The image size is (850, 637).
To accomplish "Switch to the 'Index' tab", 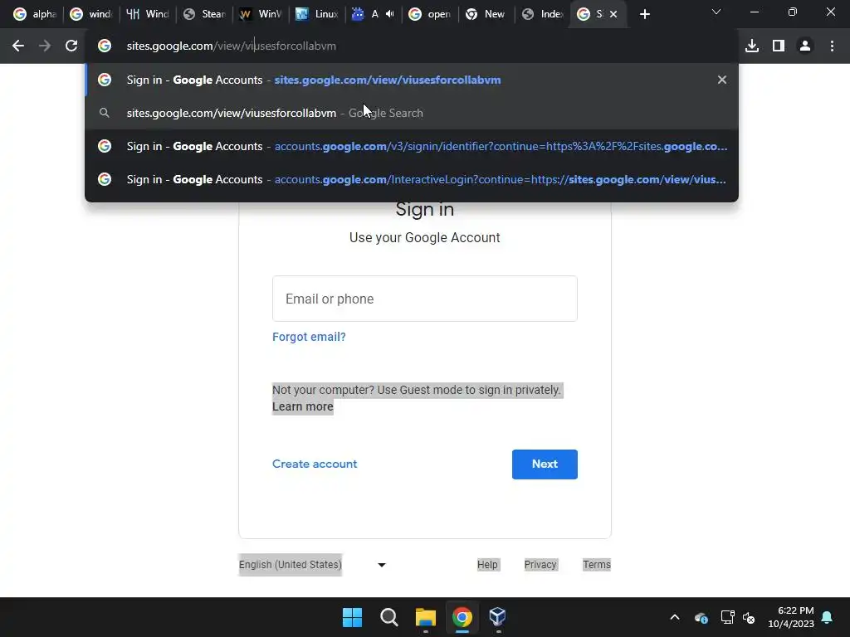I will coord(543,15).
